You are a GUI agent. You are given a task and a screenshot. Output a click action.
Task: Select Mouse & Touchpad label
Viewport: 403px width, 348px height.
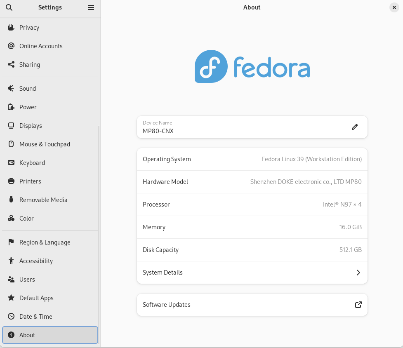(45, 144)
